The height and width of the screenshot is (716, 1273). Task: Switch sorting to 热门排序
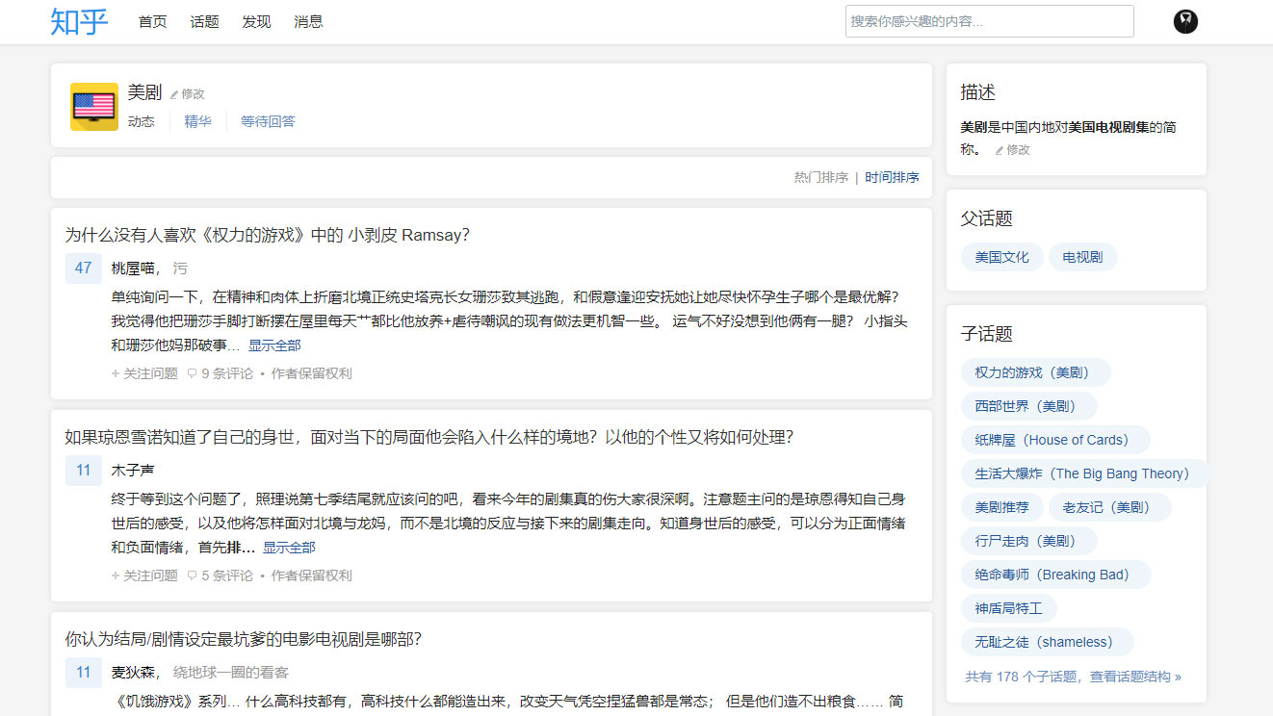click(820, 177)
